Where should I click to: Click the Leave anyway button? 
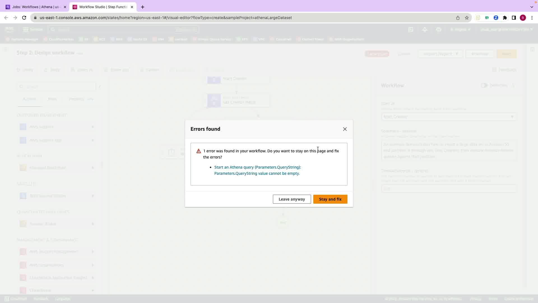[292, 199]
